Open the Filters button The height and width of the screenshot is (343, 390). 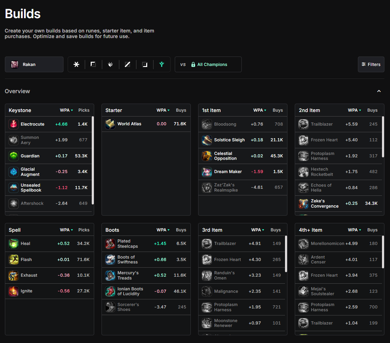371,65
